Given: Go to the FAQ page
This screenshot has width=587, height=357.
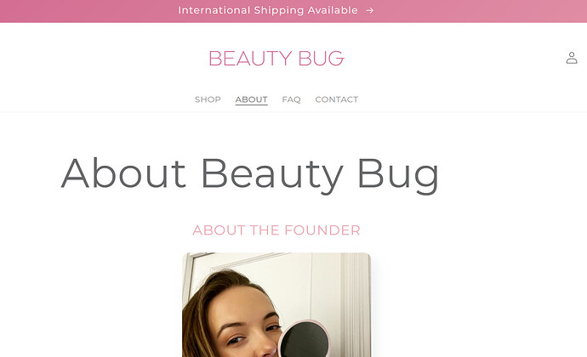Looking at the screenshot, I should point(291,99).
